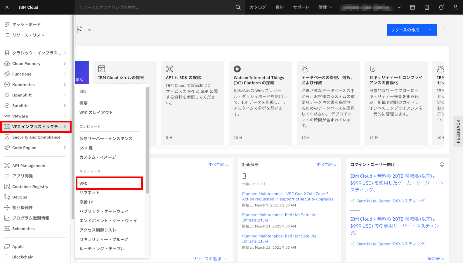Click the ダッシュボード icon in the sidebar
463x263 pixels.
pos(7,25)
